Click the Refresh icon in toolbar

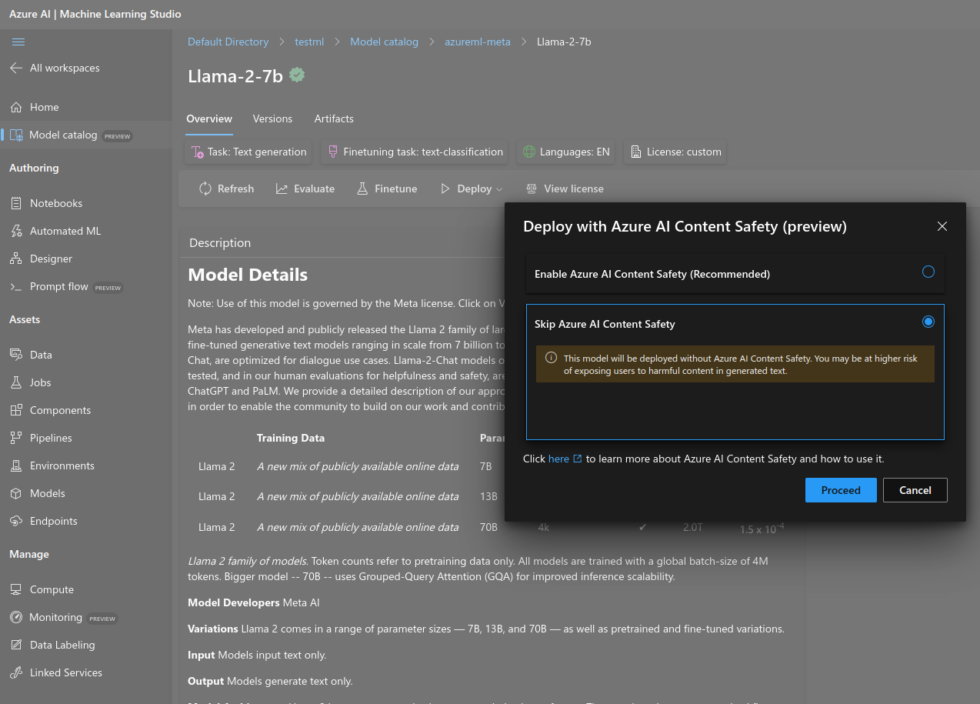[x=205, y=189]
